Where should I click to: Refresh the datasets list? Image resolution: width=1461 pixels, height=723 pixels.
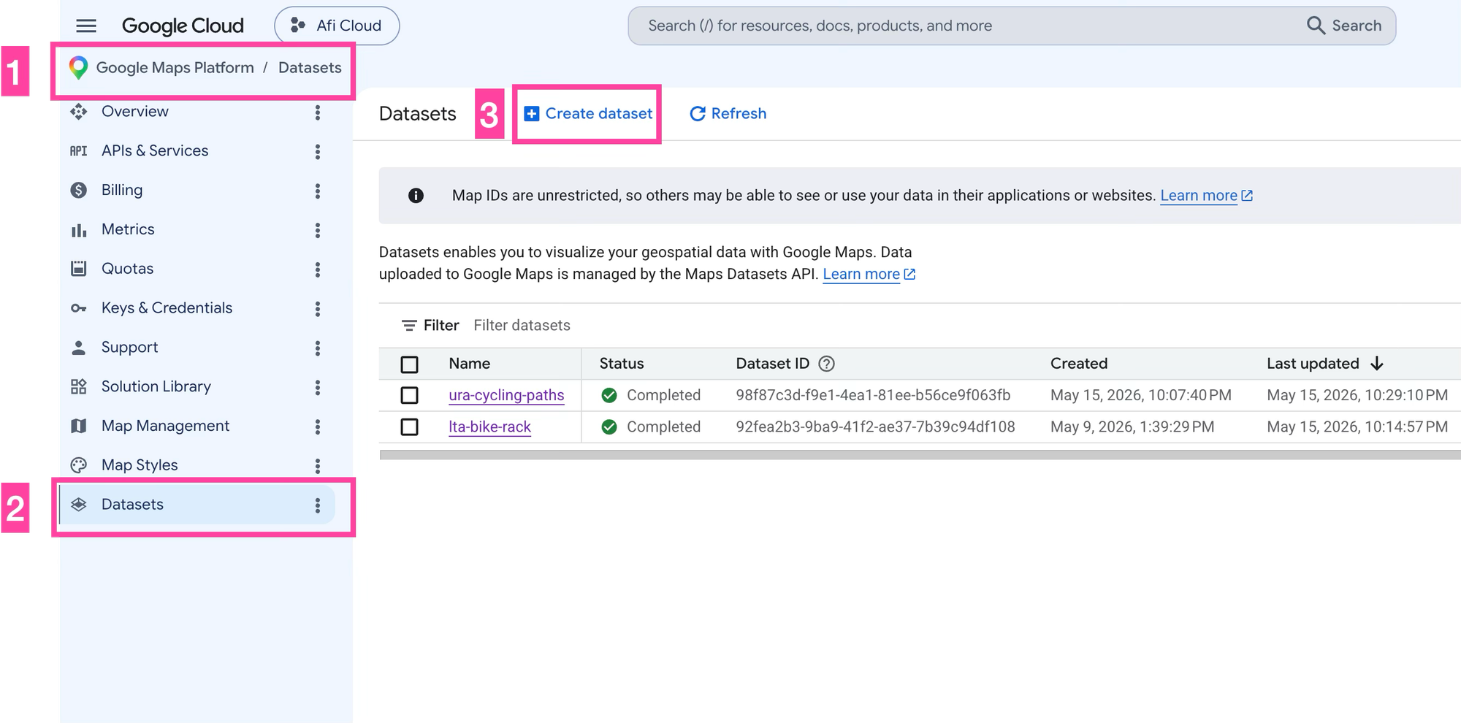click(x=728, y=114)
